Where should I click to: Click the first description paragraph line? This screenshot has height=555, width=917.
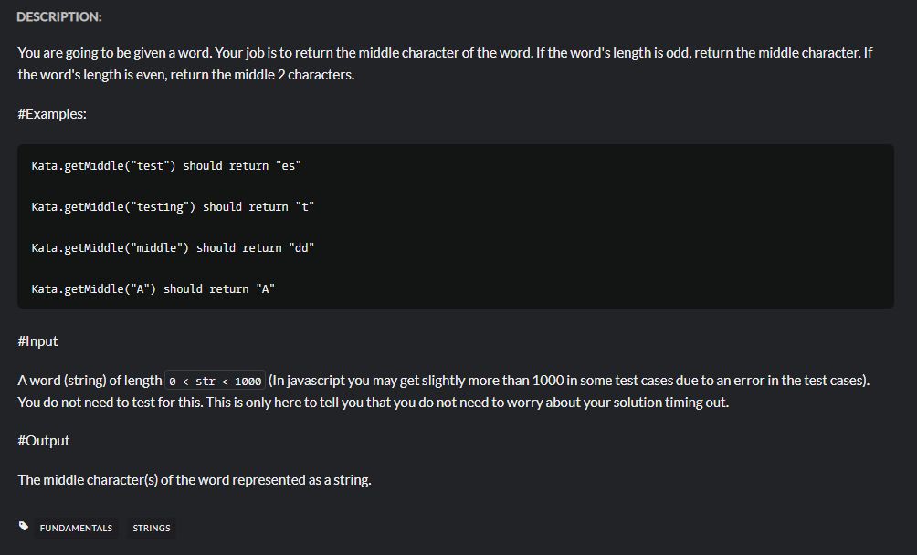click(x=445, y=53)
